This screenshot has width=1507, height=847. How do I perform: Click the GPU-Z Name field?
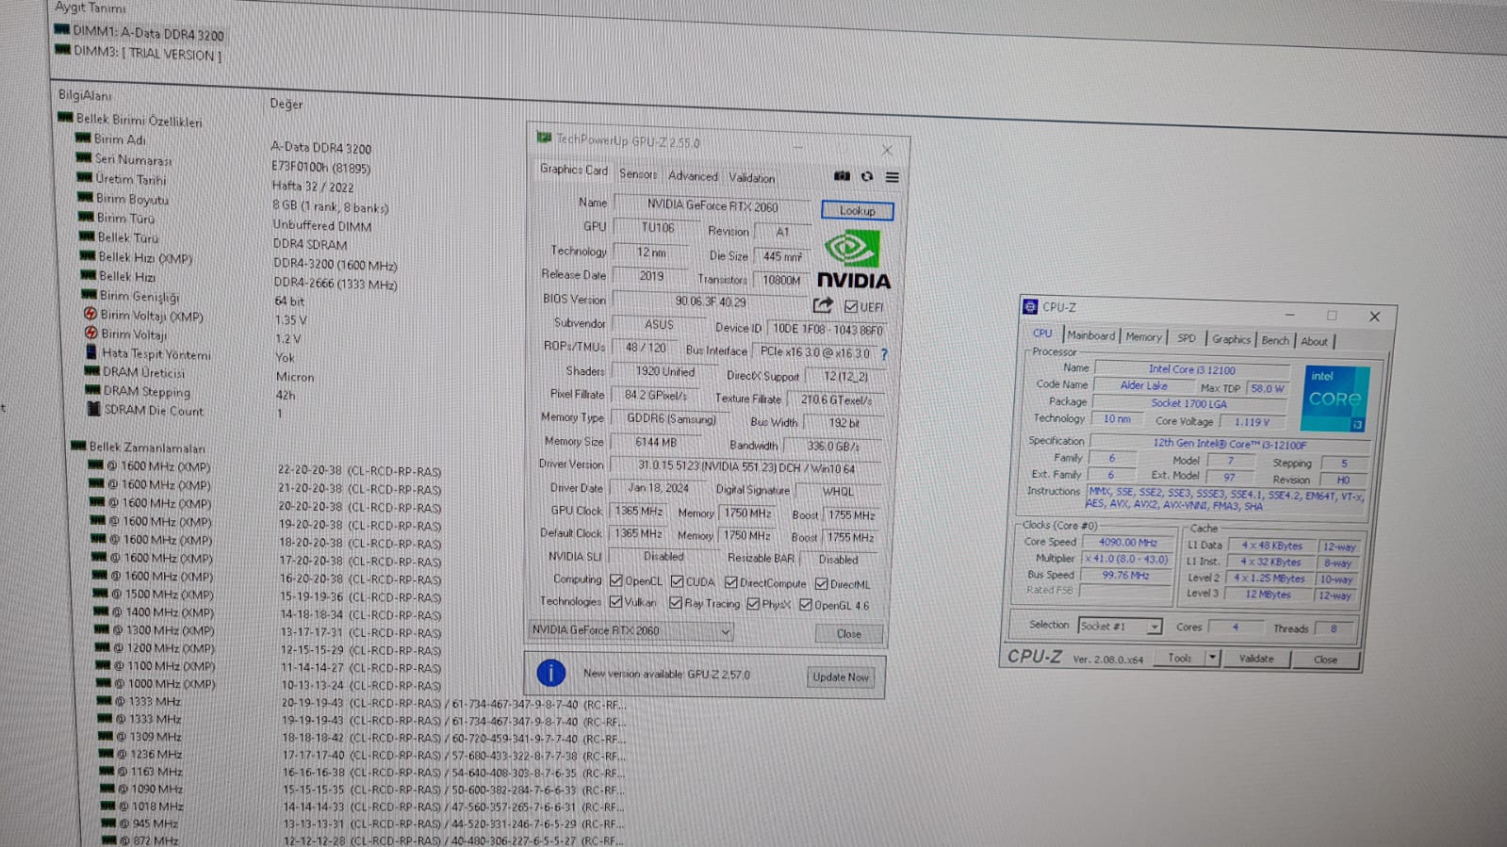(713, 204)
